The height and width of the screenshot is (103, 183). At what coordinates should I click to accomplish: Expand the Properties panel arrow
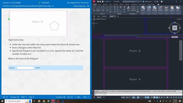(155, 14)
